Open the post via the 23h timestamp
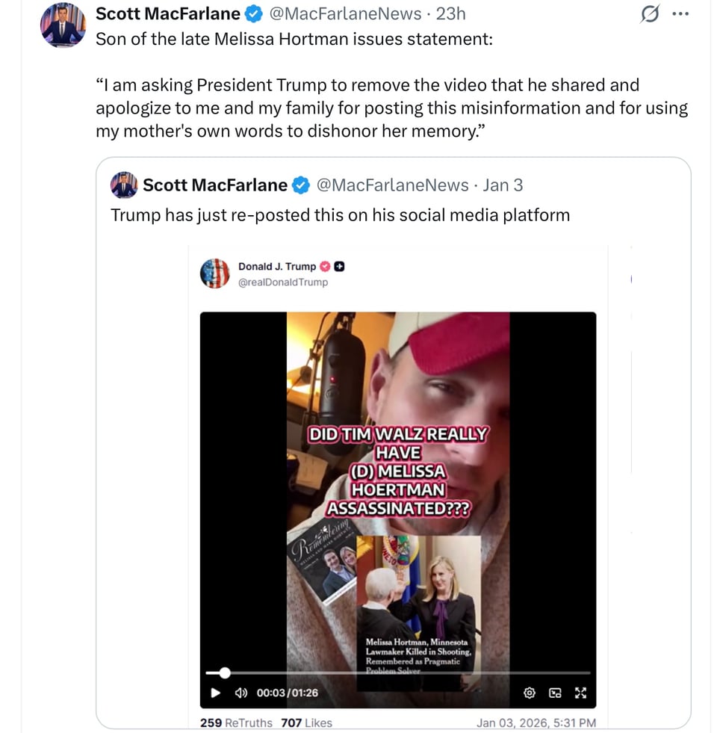717x733 pixels. (450, 13)
